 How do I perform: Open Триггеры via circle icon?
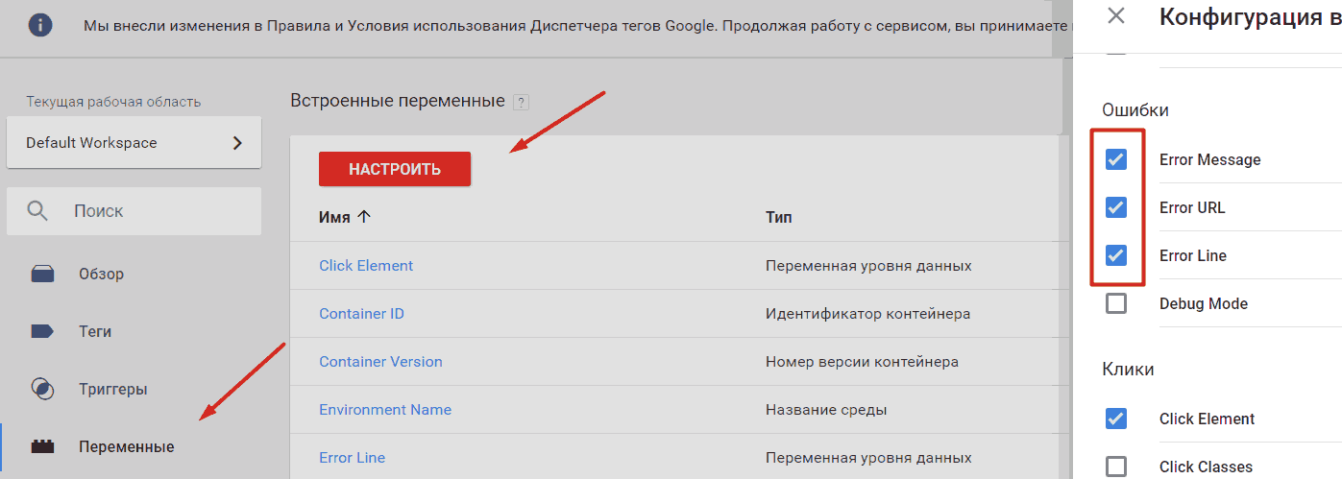coord(42,389)
